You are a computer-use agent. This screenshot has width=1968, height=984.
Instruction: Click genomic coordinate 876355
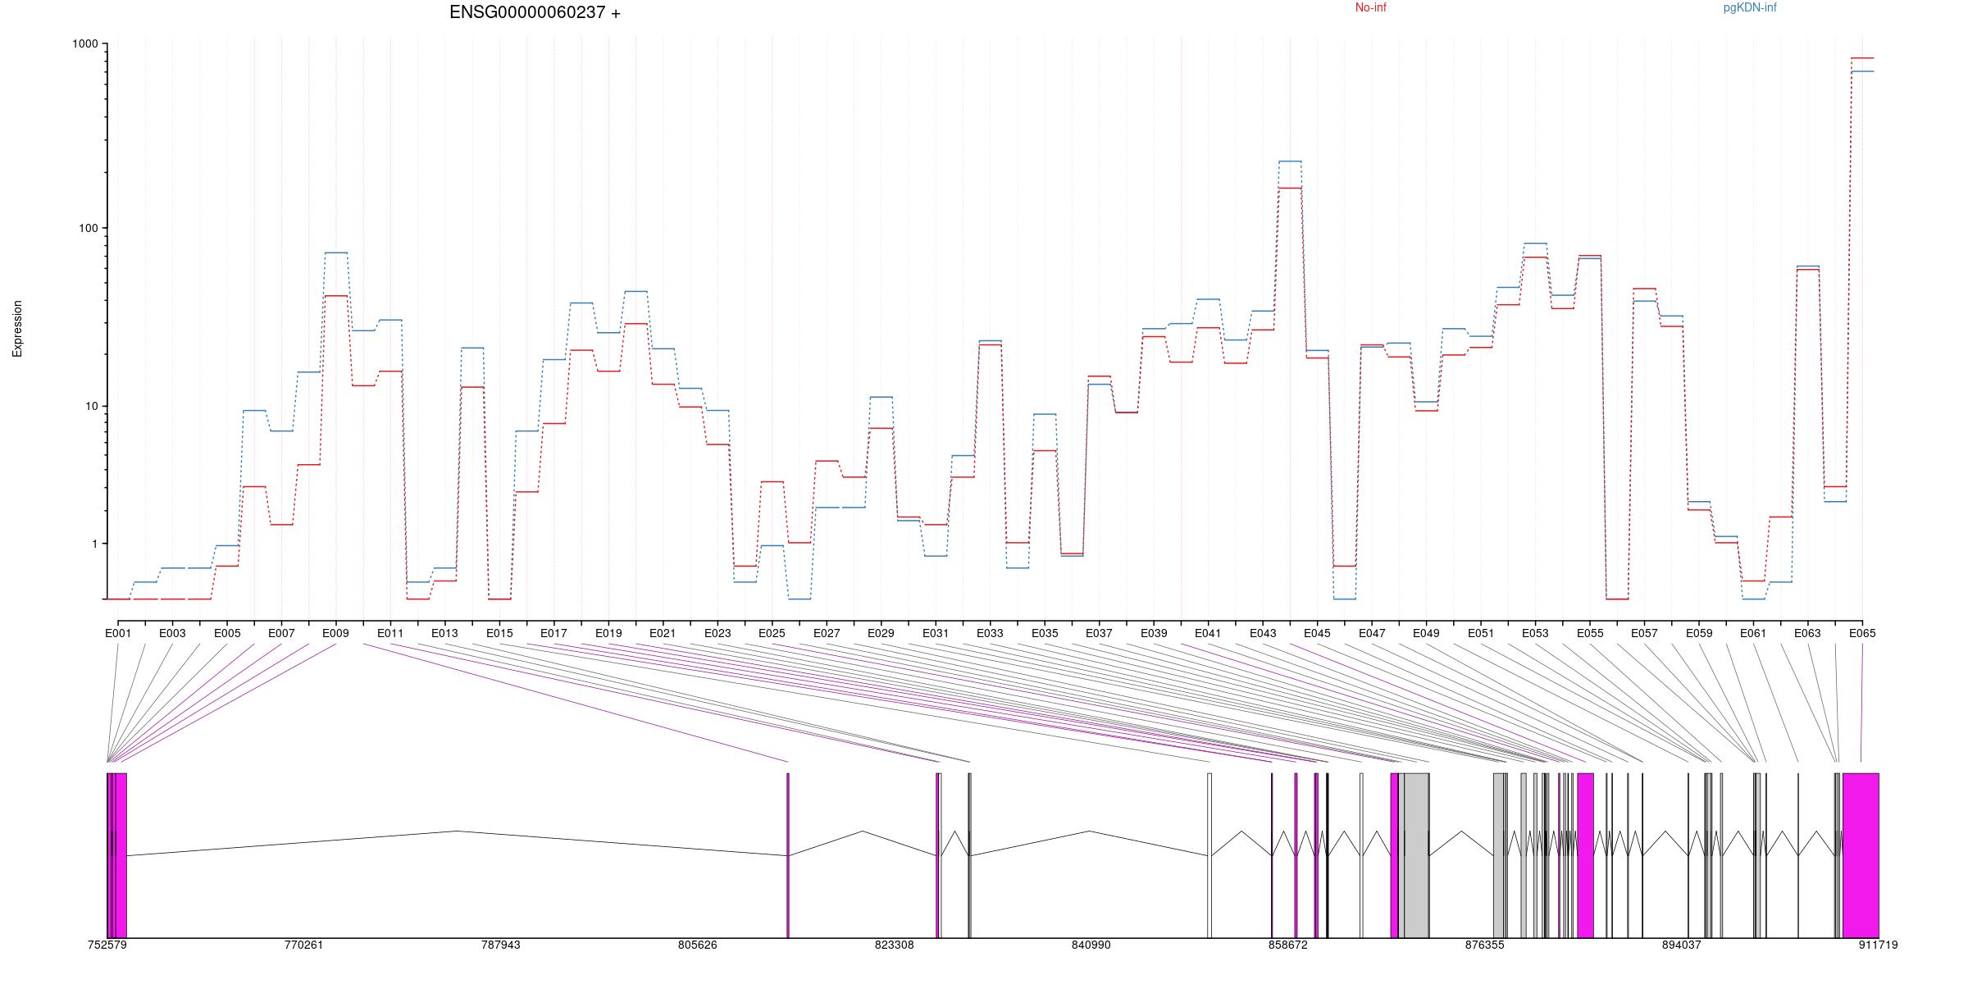click(1484, 945)
